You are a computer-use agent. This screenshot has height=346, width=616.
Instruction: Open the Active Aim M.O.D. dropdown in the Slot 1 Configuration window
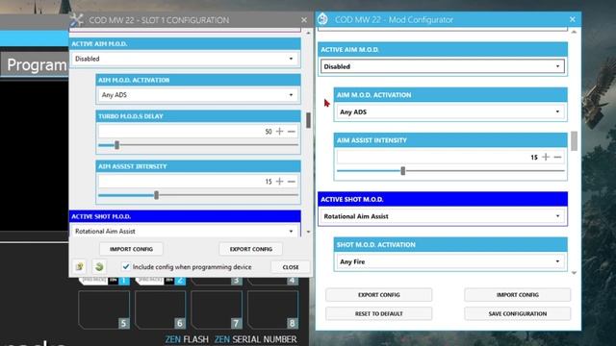click(186, 59)
